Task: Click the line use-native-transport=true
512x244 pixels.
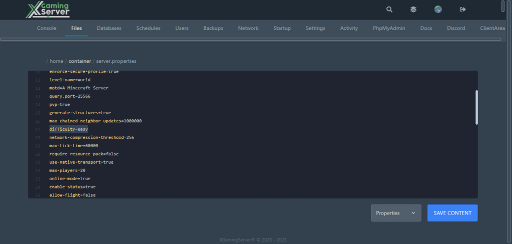Action: [x=81, y=162]
